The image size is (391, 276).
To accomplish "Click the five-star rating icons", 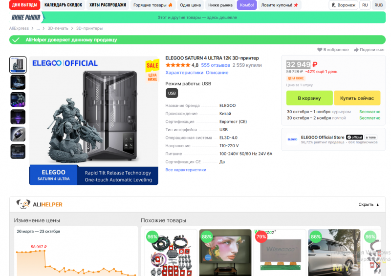I will click(x=177, y=65).
